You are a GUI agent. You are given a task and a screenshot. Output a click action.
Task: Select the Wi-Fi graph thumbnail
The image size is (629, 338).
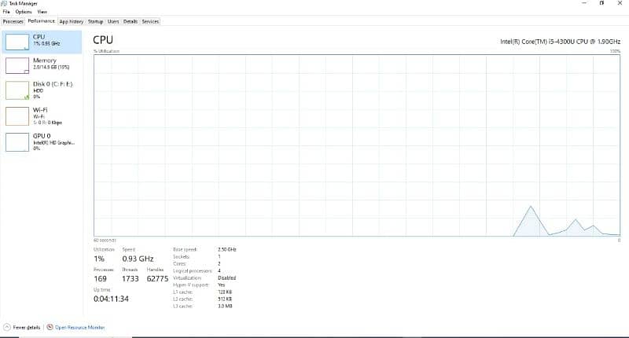(17, 116)
